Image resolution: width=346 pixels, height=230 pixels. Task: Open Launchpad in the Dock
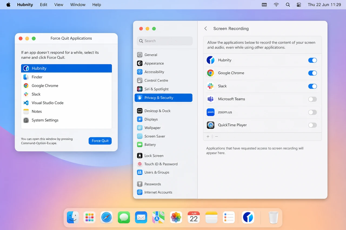89,217
